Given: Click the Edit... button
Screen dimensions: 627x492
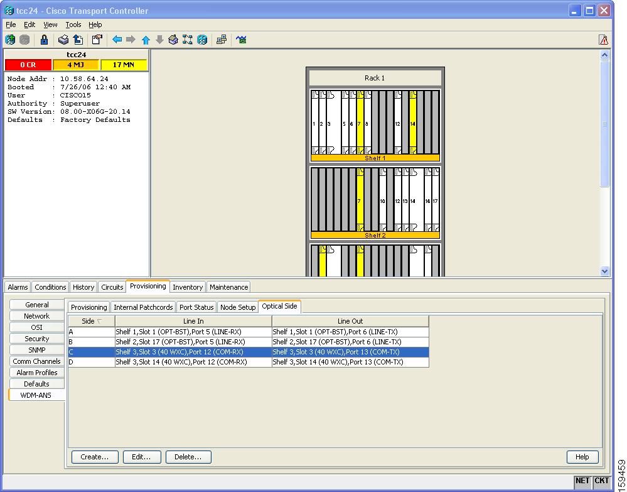Looking at the screenshot, I should [142, 457].
